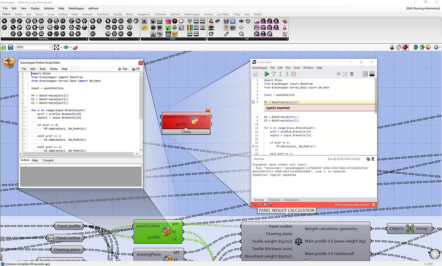Image resolution: width=442 pixels, height=266 pixels.
Task: Open a file using the green open folder icon
Action: (4, 47)
